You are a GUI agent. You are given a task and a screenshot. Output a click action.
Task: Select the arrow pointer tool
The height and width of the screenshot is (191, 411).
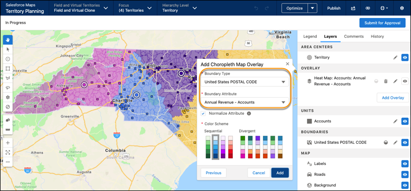click(8, 49)
